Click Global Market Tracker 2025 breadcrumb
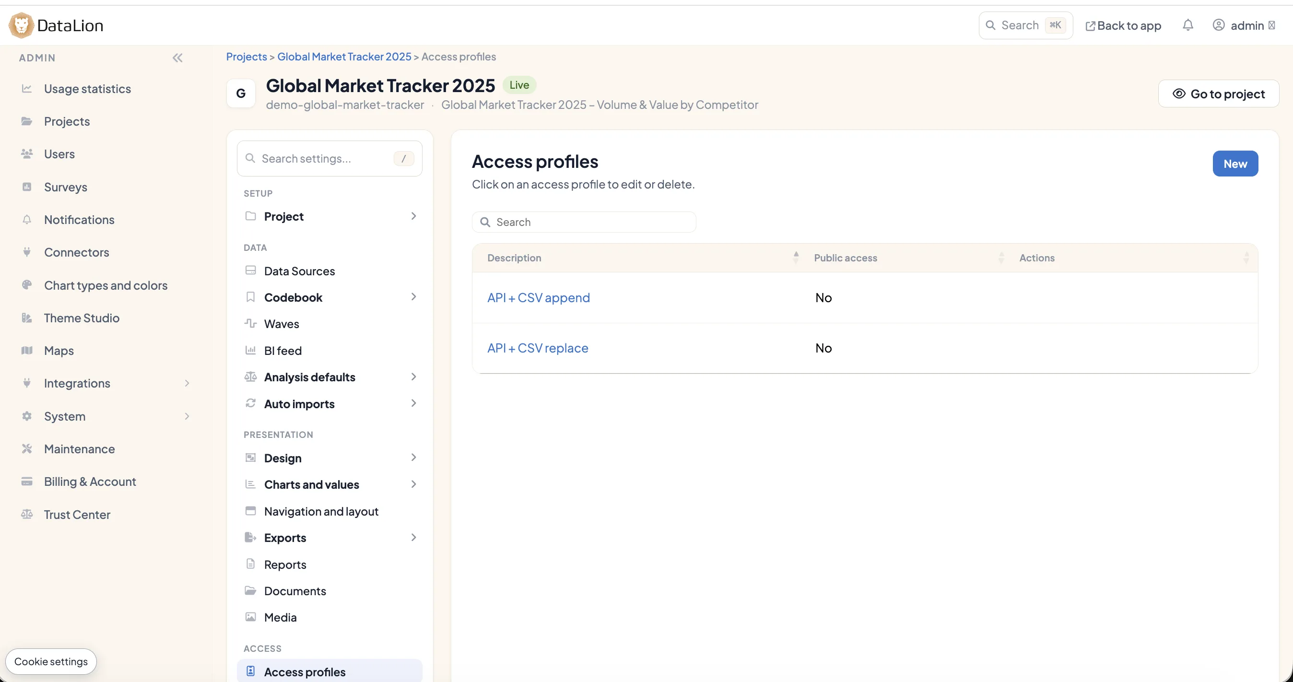 point(344,57)
